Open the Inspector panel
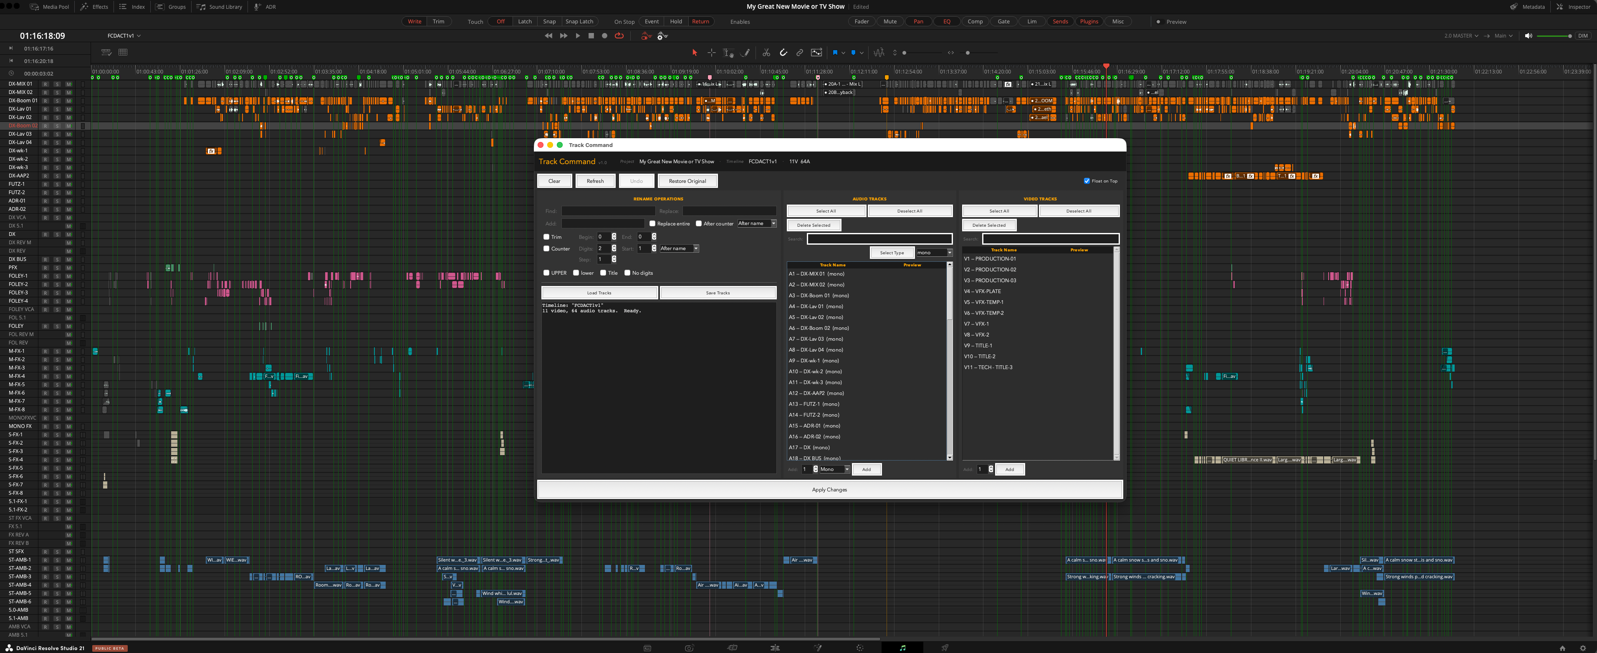 pyautogui.click(x=1574, y=7)
